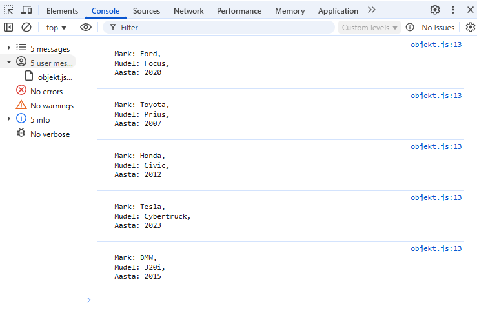Select the No verbose filter
Screen dimensions: 477x333
49,134
